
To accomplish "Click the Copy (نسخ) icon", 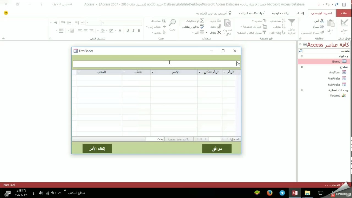I will click(322, 27).
